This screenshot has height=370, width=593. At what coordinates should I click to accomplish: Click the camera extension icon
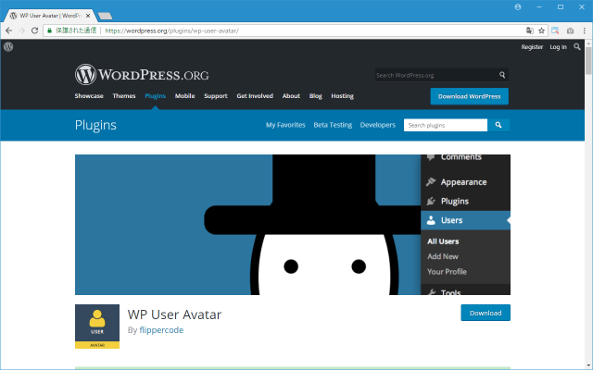point(571,31)
